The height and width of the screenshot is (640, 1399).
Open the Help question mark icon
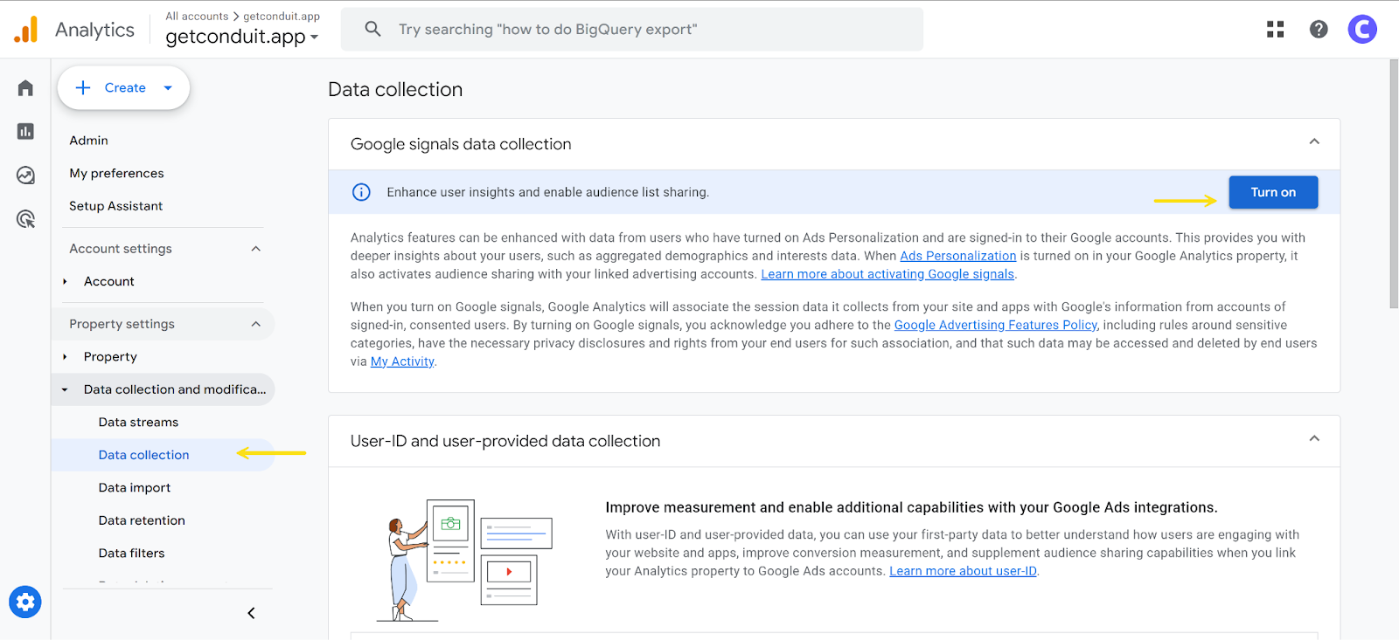click(1319, 30)
